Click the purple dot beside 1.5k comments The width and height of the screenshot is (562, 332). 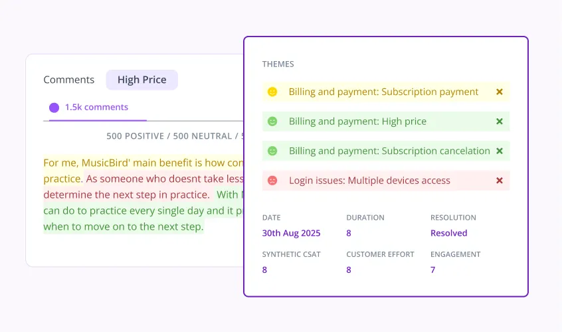pos(54,108)
